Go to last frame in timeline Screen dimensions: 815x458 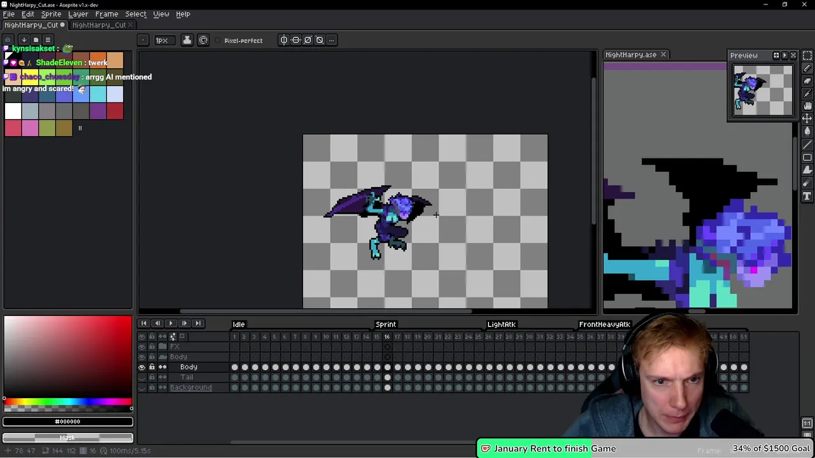tap(197, 324)
